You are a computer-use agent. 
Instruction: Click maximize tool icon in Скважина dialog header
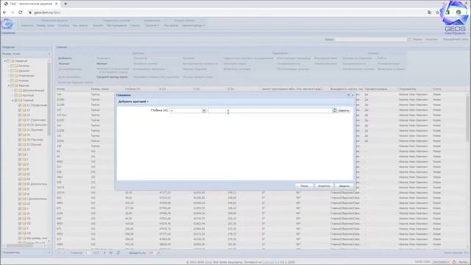pyautogui.click(x=348, y=95)
